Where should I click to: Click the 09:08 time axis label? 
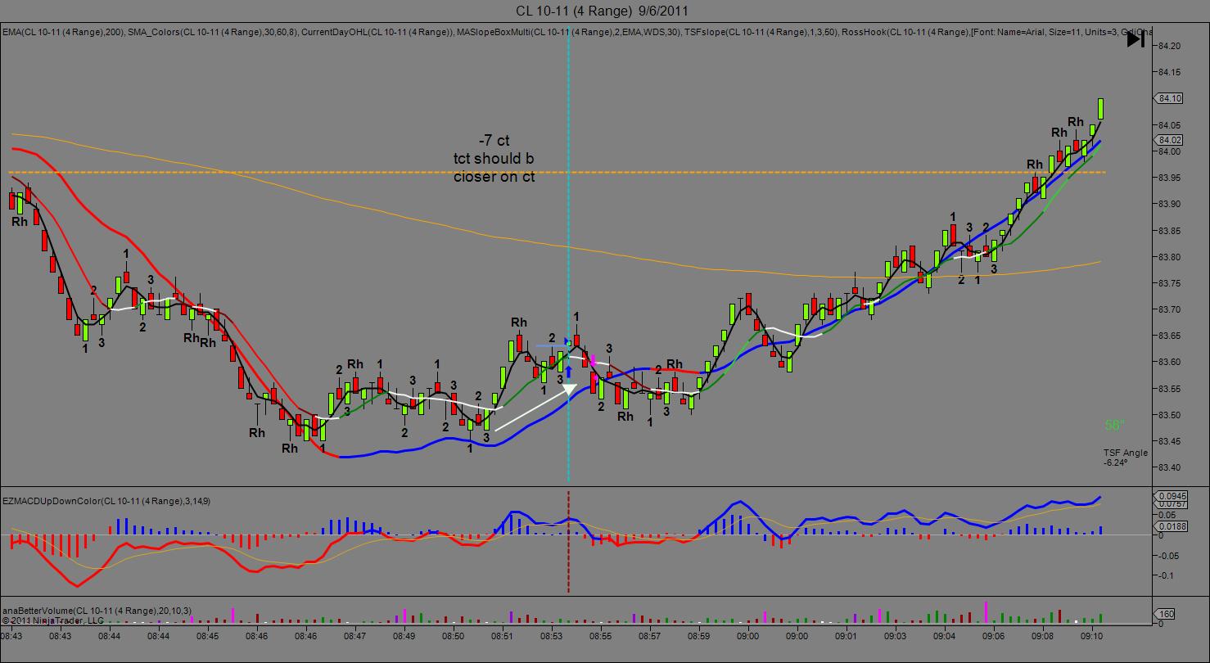1042,635
